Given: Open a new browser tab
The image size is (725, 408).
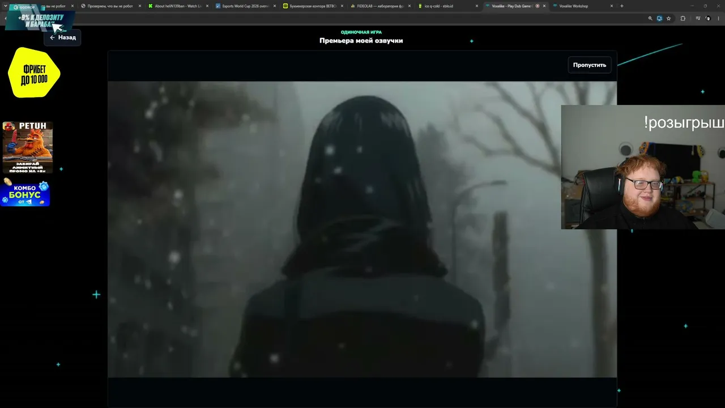Looking at the screenshot, I should click(x=622, y=6).
